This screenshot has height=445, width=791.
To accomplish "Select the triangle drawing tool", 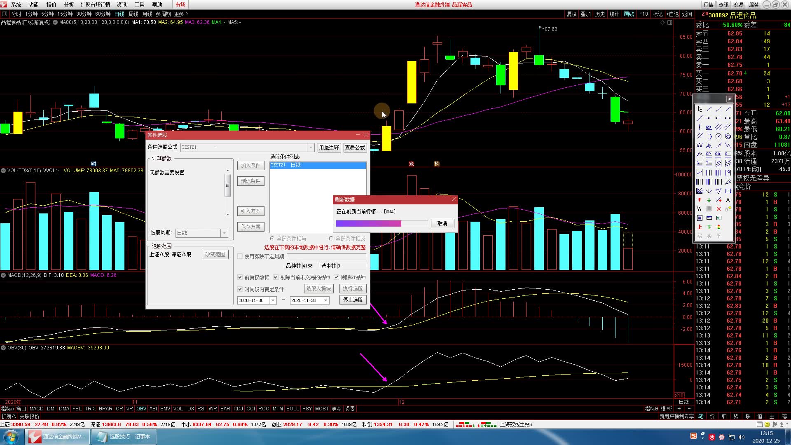I will click(x=718, y=191).
